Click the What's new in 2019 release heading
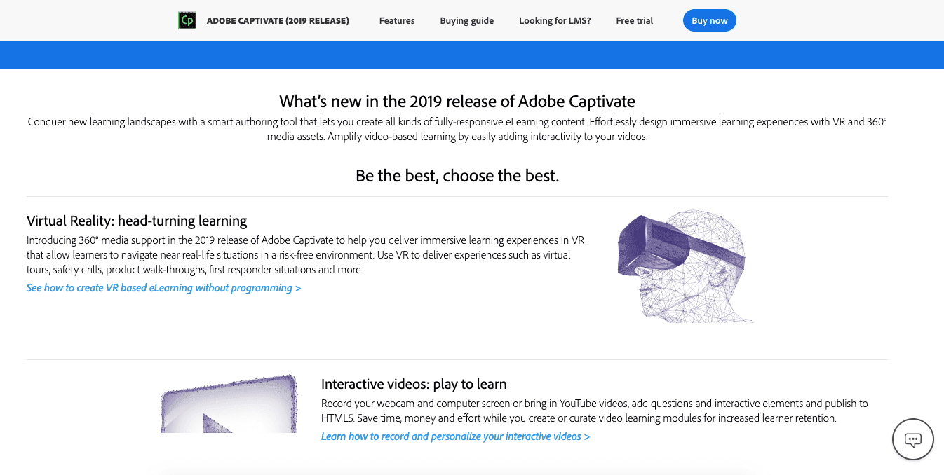 pyautogui.click(x=457, y=101)
